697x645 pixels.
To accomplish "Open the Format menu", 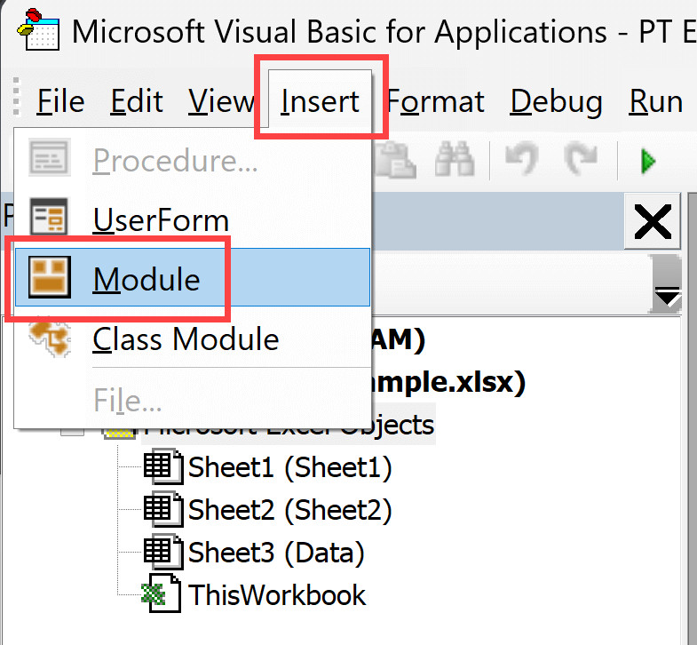I will (x=436, y=102).
